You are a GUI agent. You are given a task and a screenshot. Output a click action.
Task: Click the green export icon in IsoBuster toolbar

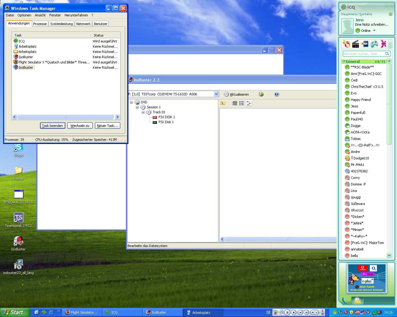tap(261, 94)
